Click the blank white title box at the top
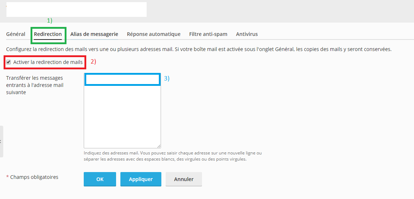The image size is (414, 199). point(76,9)
